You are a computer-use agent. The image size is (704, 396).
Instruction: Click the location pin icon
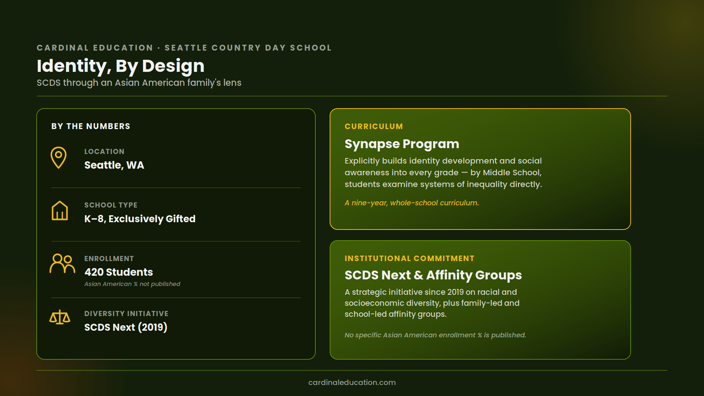pos(59,158)
